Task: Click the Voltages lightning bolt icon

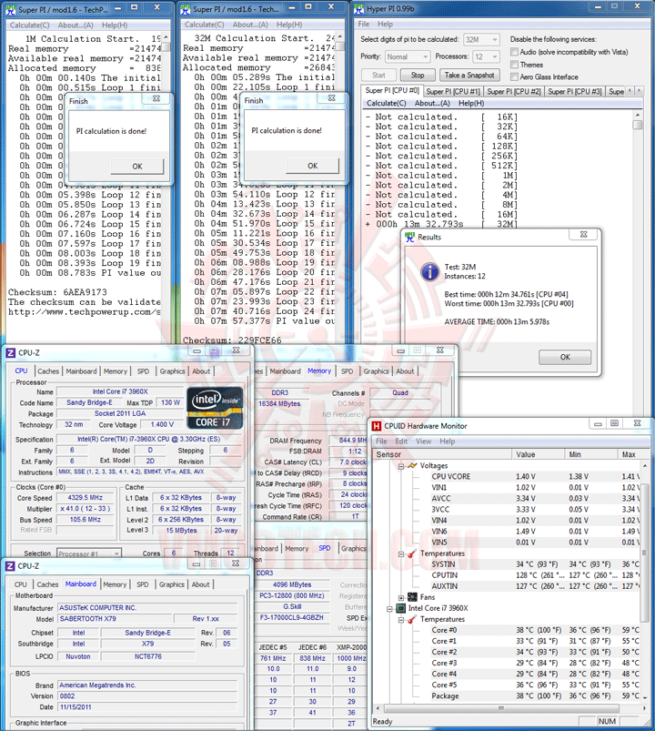Action: 412,466
